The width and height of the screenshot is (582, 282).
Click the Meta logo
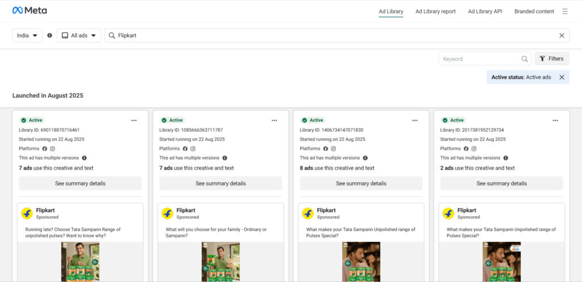(30, 11)
